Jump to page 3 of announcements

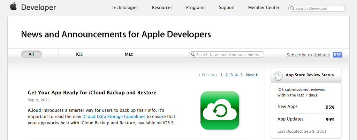click(231, 75)
